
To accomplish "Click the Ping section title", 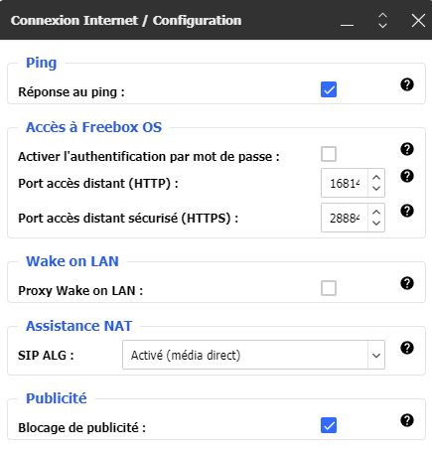I will pyautogui.click(x=42, y=63).
